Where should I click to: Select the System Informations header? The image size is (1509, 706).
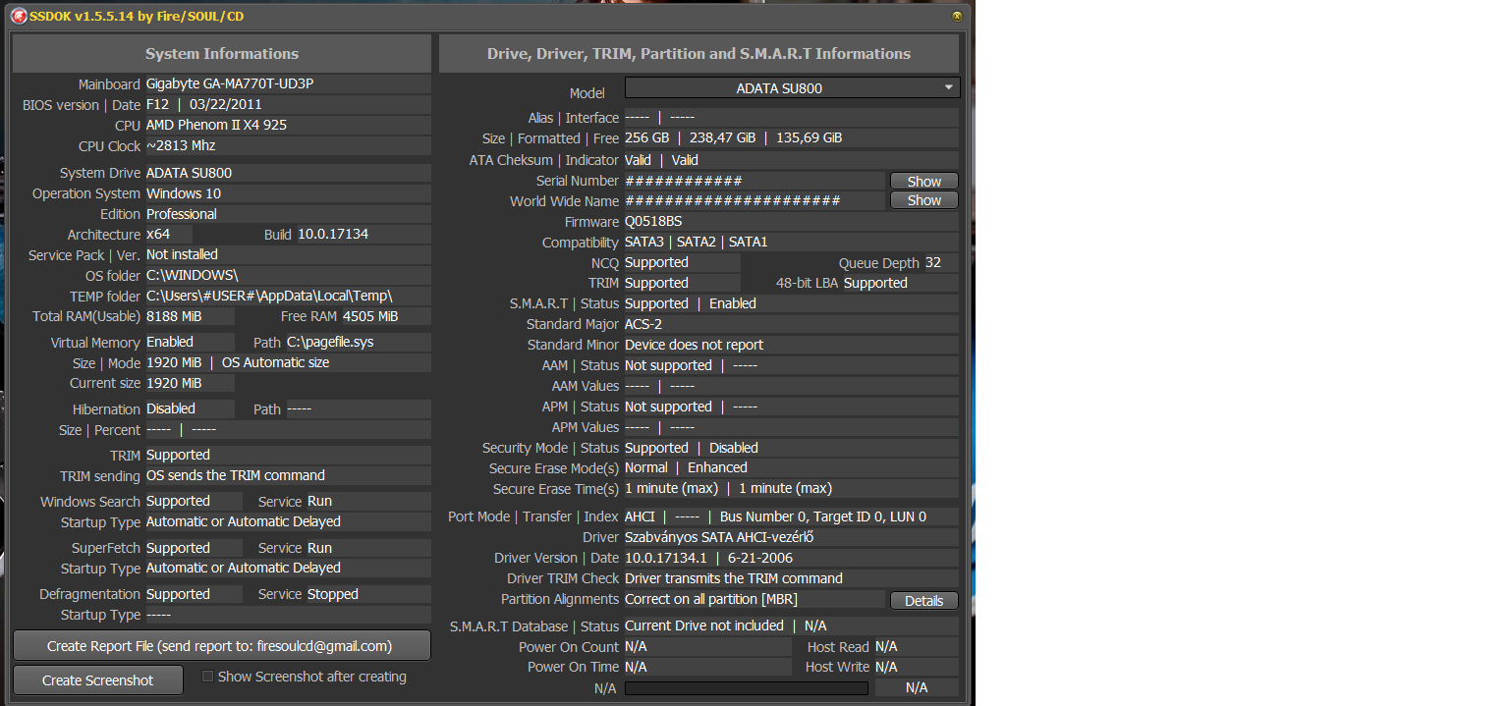(222, 54)
